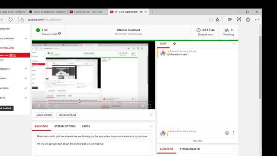Viewport: 277px width, 156px height.
Task: Open the Make a Web Note icon
Action: point(239,19)
